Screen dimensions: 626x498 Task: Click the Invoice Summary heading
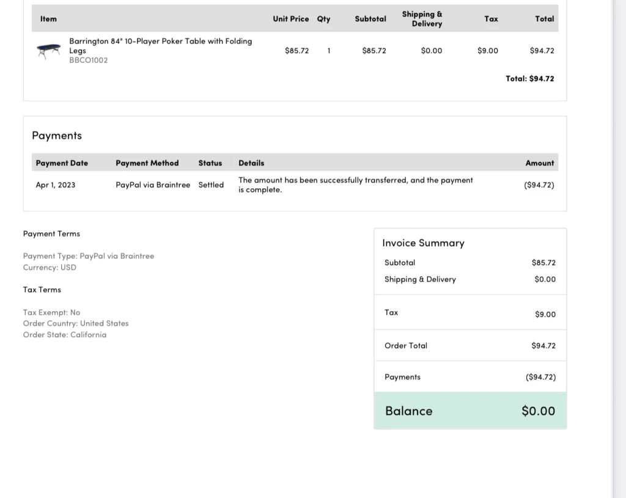pos(423,243)
